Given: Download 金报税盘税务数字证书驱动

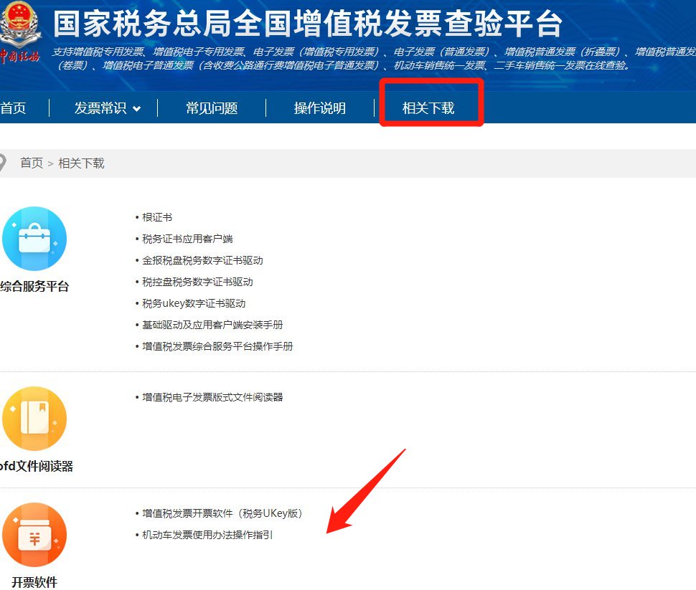Looking at the screenshot, I should tap(202, 260).
